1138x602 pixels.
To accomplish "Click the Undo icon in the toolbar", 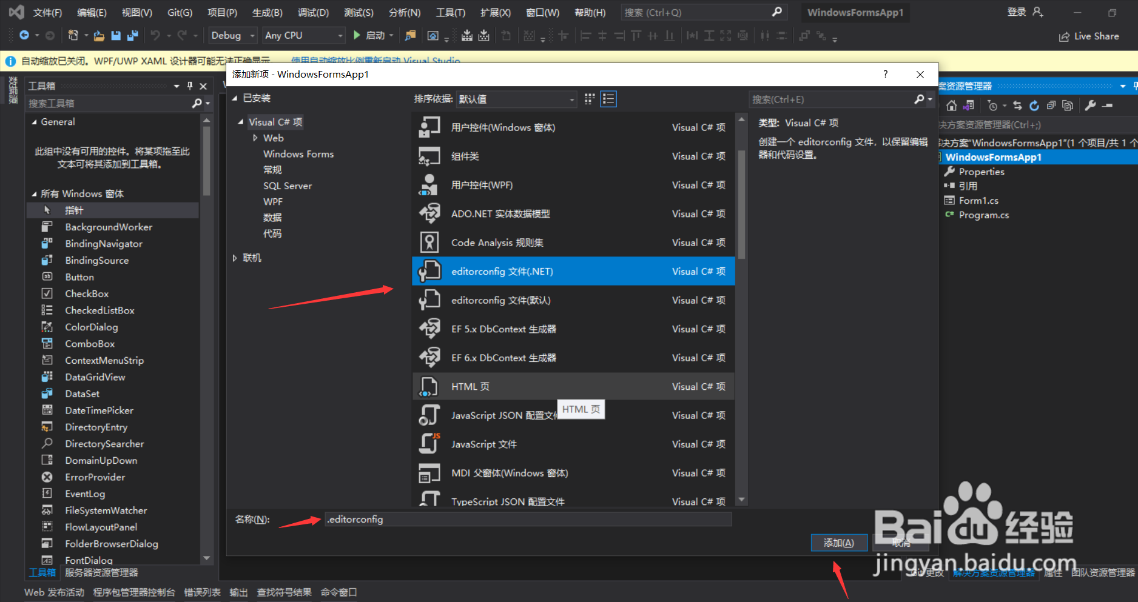I will click(x=157, y=35).
